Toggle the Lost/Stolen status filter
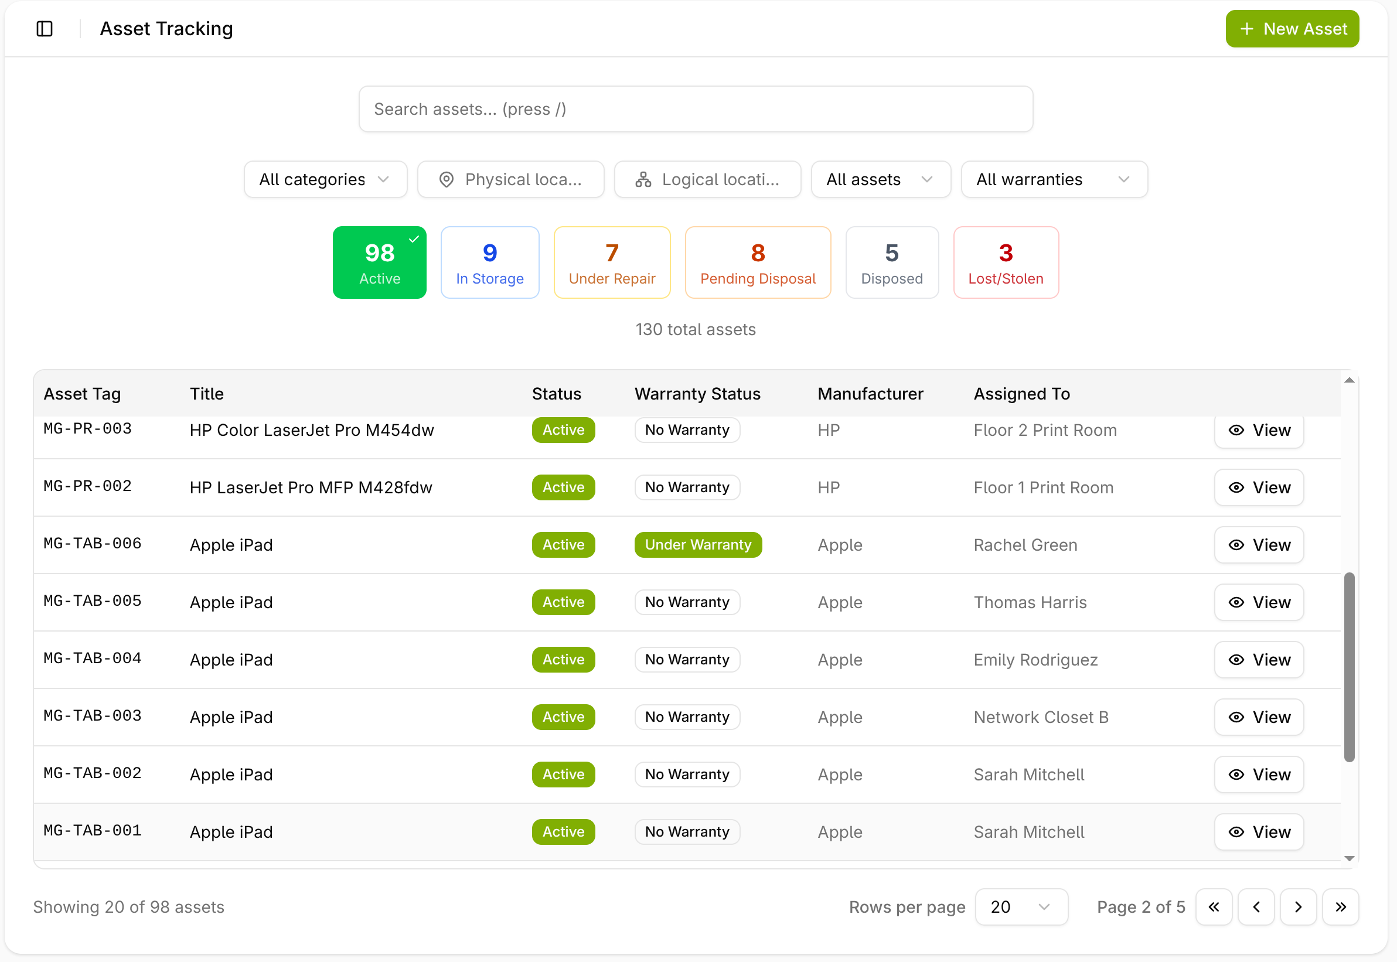 [1005, 263]
